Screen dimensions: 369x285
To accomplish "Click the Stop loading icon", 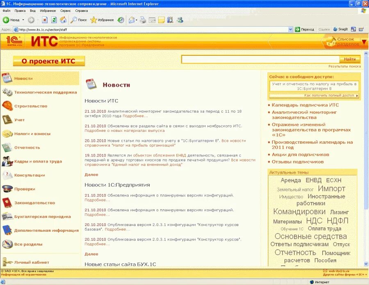I will click(x=45, y=20).
